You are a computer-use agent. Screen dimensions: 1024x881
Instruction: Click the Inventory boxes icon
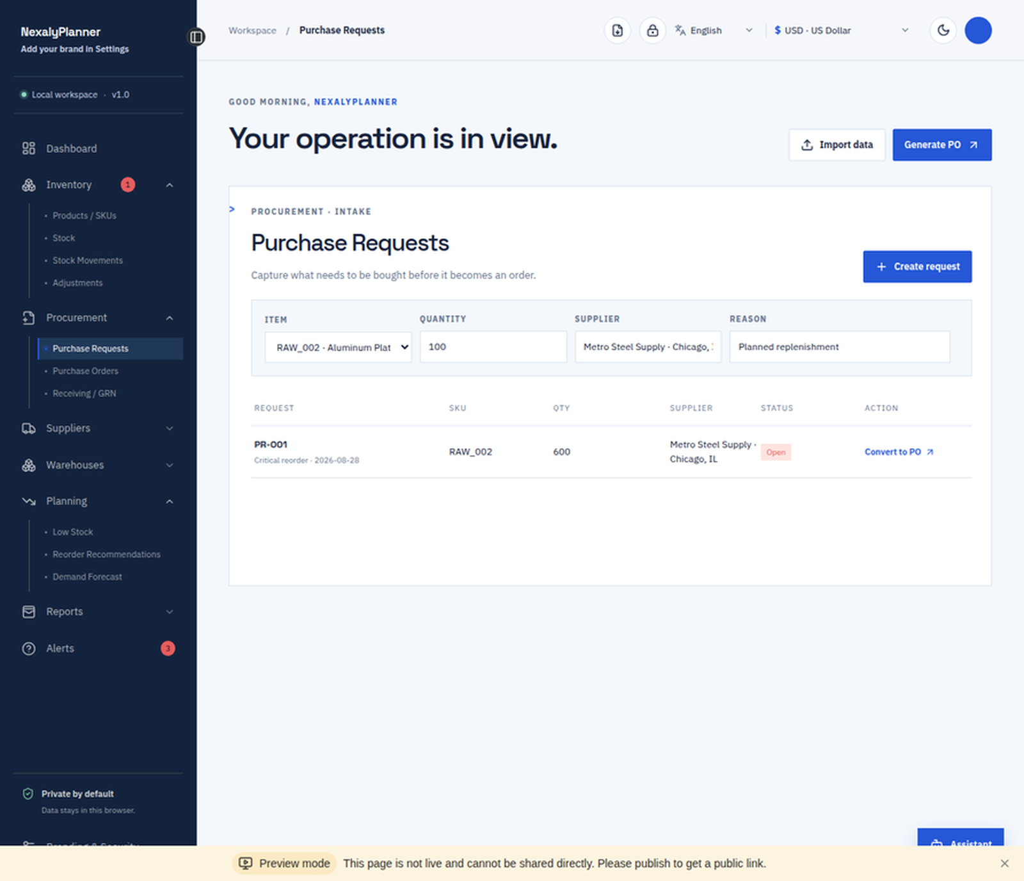[x=29, y=185]
